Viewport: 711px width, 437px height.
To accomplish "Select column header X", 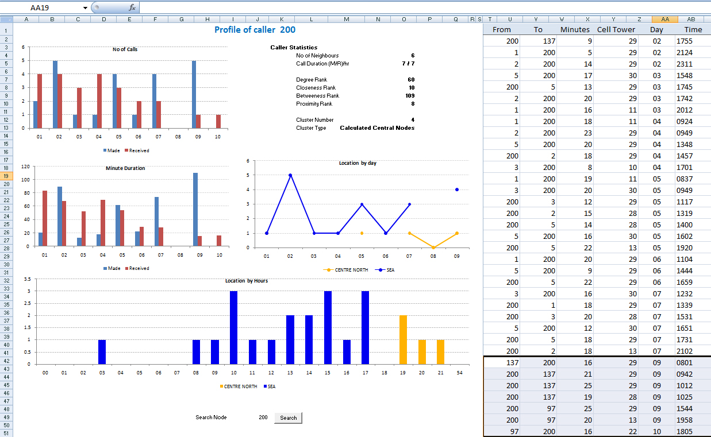I will pyautogui.click(x=587, y=20).
